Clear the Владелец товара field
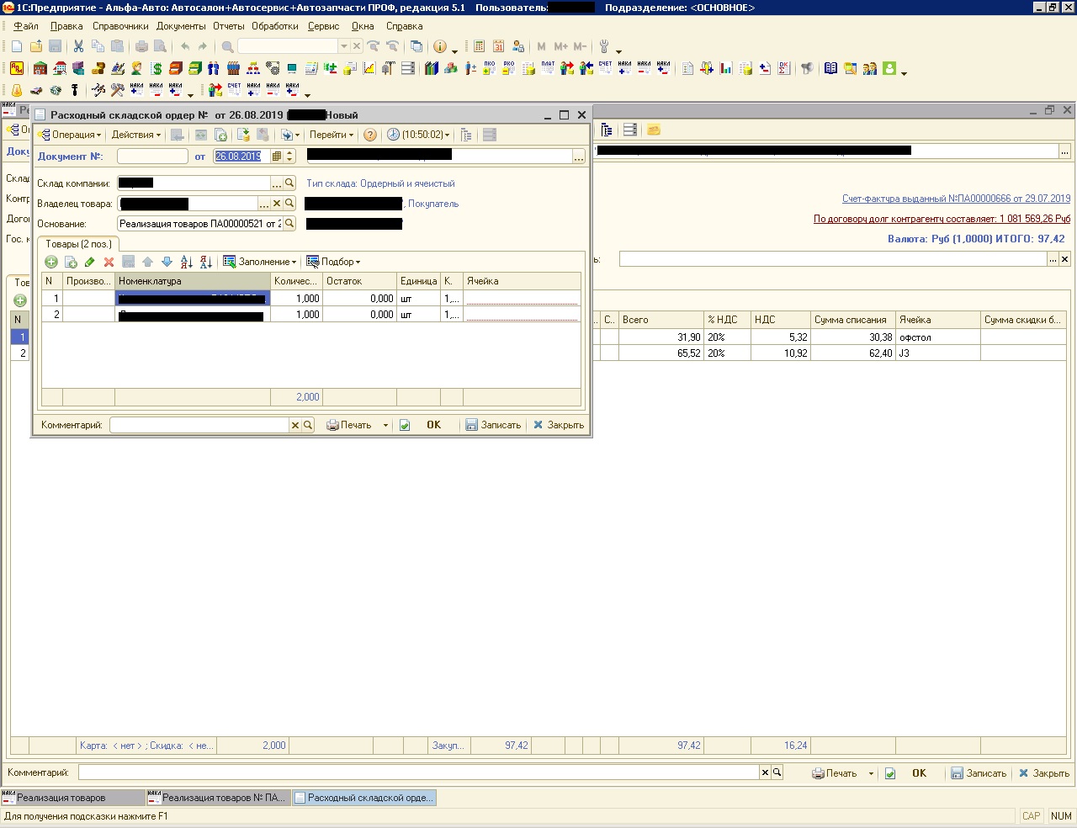This screenshot has width=1077, height=828. tap(277, 204)
